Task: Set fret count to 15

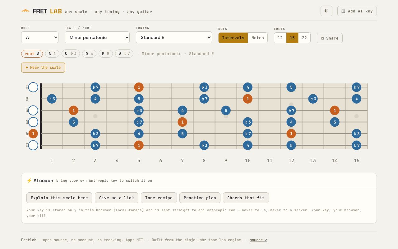Action: (x=292, y=38)
